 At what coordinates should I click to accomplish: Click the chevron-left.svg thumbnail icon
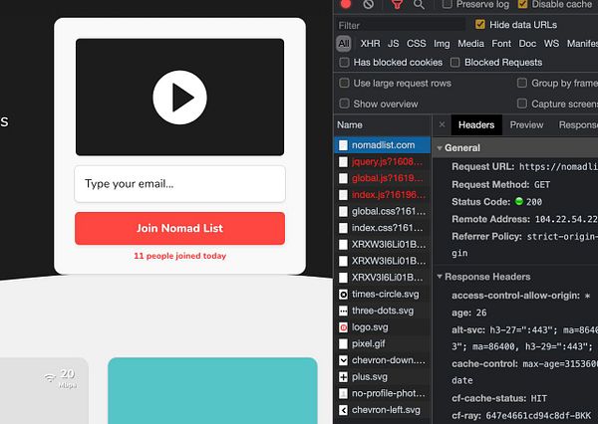(x=343, y=410)
